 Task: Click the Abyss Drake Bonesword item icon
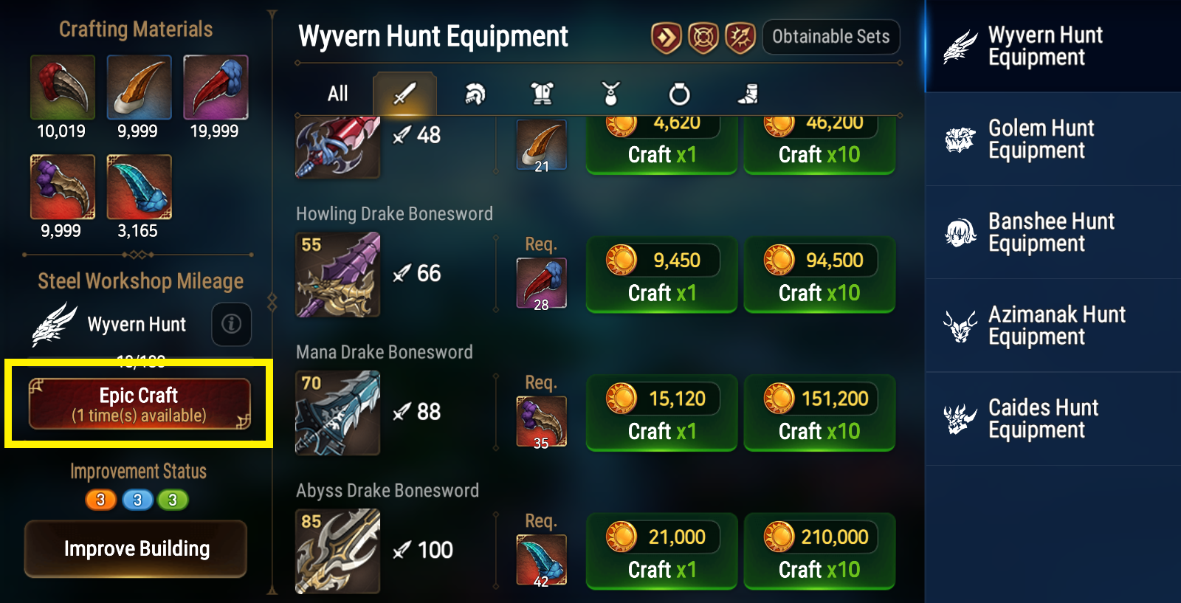pyautogui.click(x=338, y=551)
